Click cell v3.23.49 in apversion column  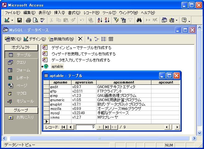84,113
